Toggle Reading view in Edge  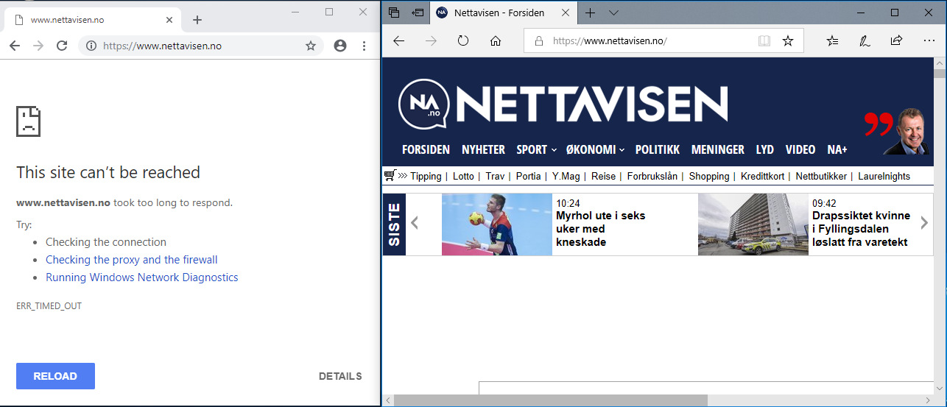tap(764, 41)
